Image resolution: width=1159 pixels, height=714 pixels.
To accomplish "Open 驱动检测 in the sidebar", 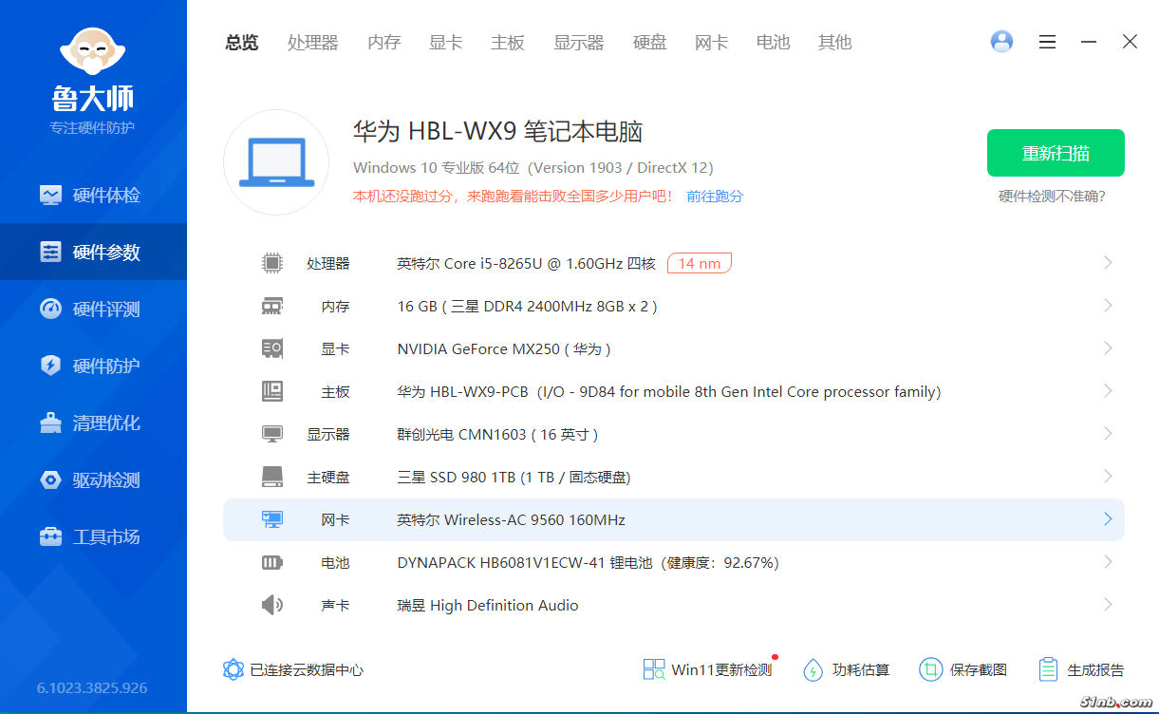I will 93,479.
